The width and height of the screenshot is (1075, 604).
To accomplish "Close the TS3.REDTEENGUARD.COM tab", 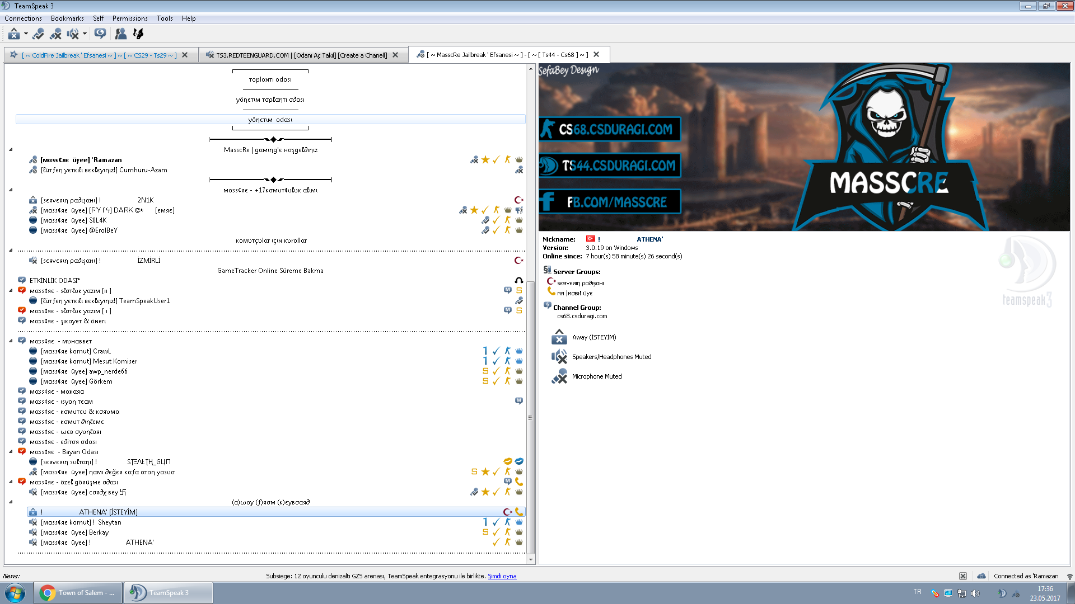I will (395, 55).
